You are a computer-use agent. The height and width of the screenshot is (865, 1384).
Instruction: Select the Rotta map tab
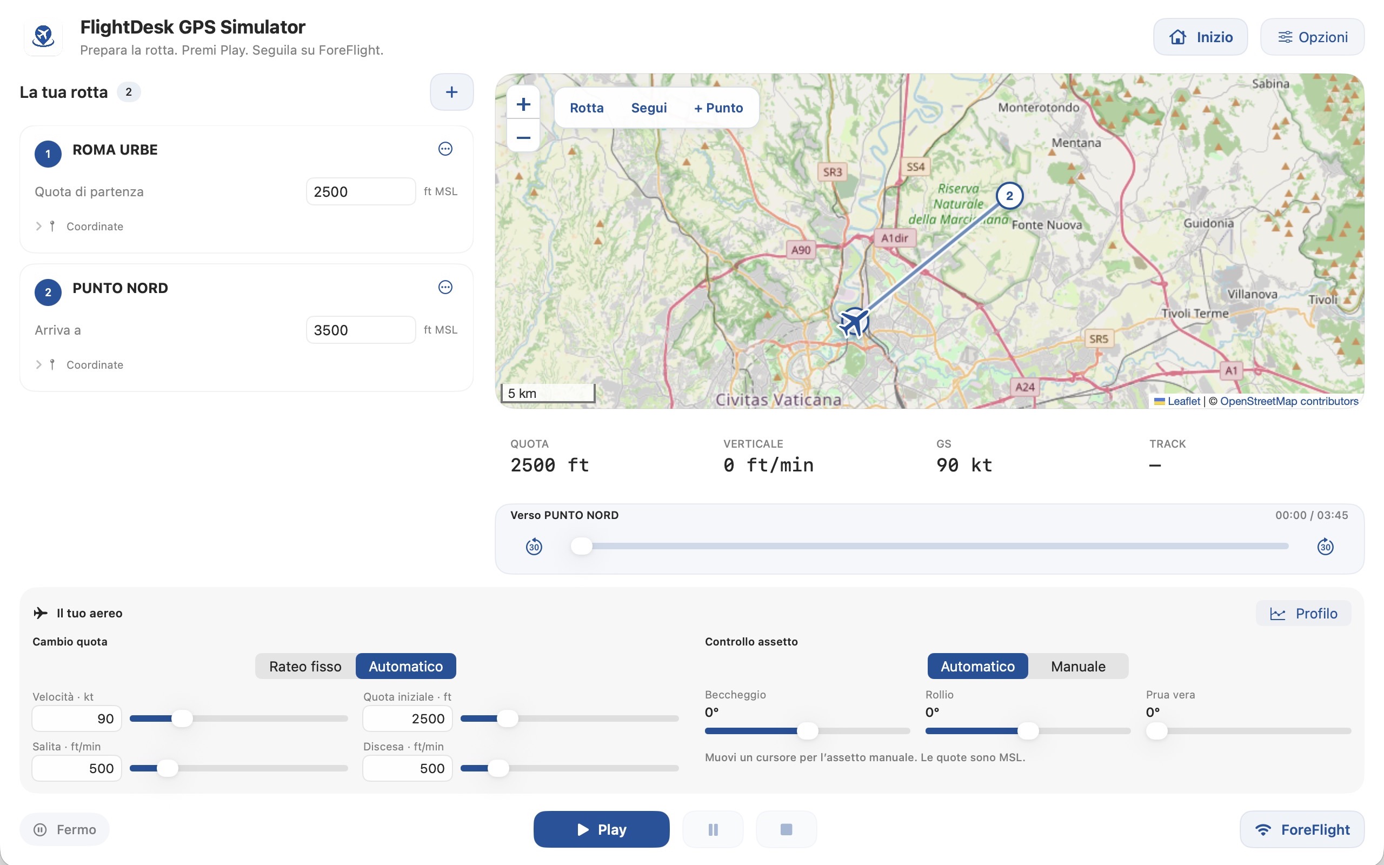pos(586,108)
